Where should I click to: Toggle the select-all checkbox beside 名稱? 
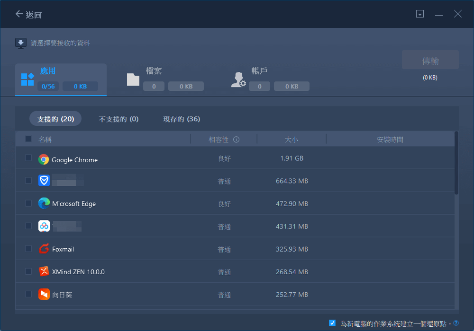28,139
